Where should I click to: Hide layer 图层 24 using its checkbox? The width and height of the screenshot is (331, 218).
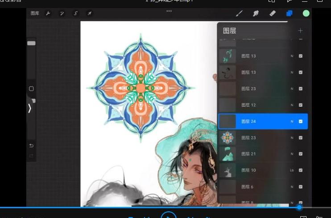click(x=301, y=121)
